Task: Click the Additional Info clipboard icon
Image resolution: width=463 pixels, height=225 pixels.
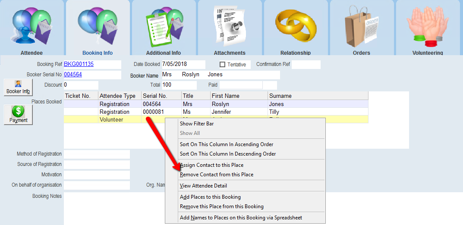Action: pyautogui.click(x=164, y=27)
